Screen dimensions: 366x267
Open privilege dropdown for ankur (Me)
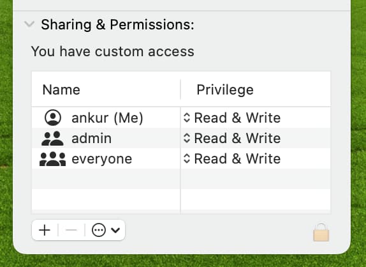click(232, 118)
